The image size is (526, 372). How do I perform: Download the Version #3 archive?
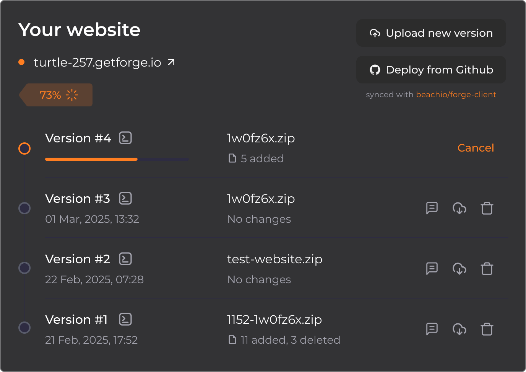(459, 208)
